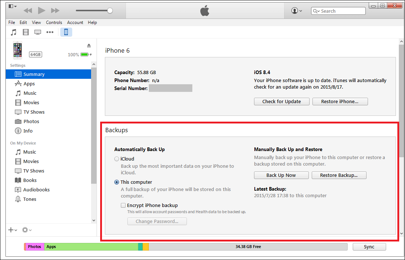Open the View menu
Viewport: 405px width, 260px height.
coord(36,23)
